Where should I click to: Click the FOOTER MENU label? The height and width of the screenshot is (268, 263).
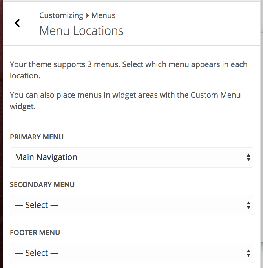tap(35, 233)
